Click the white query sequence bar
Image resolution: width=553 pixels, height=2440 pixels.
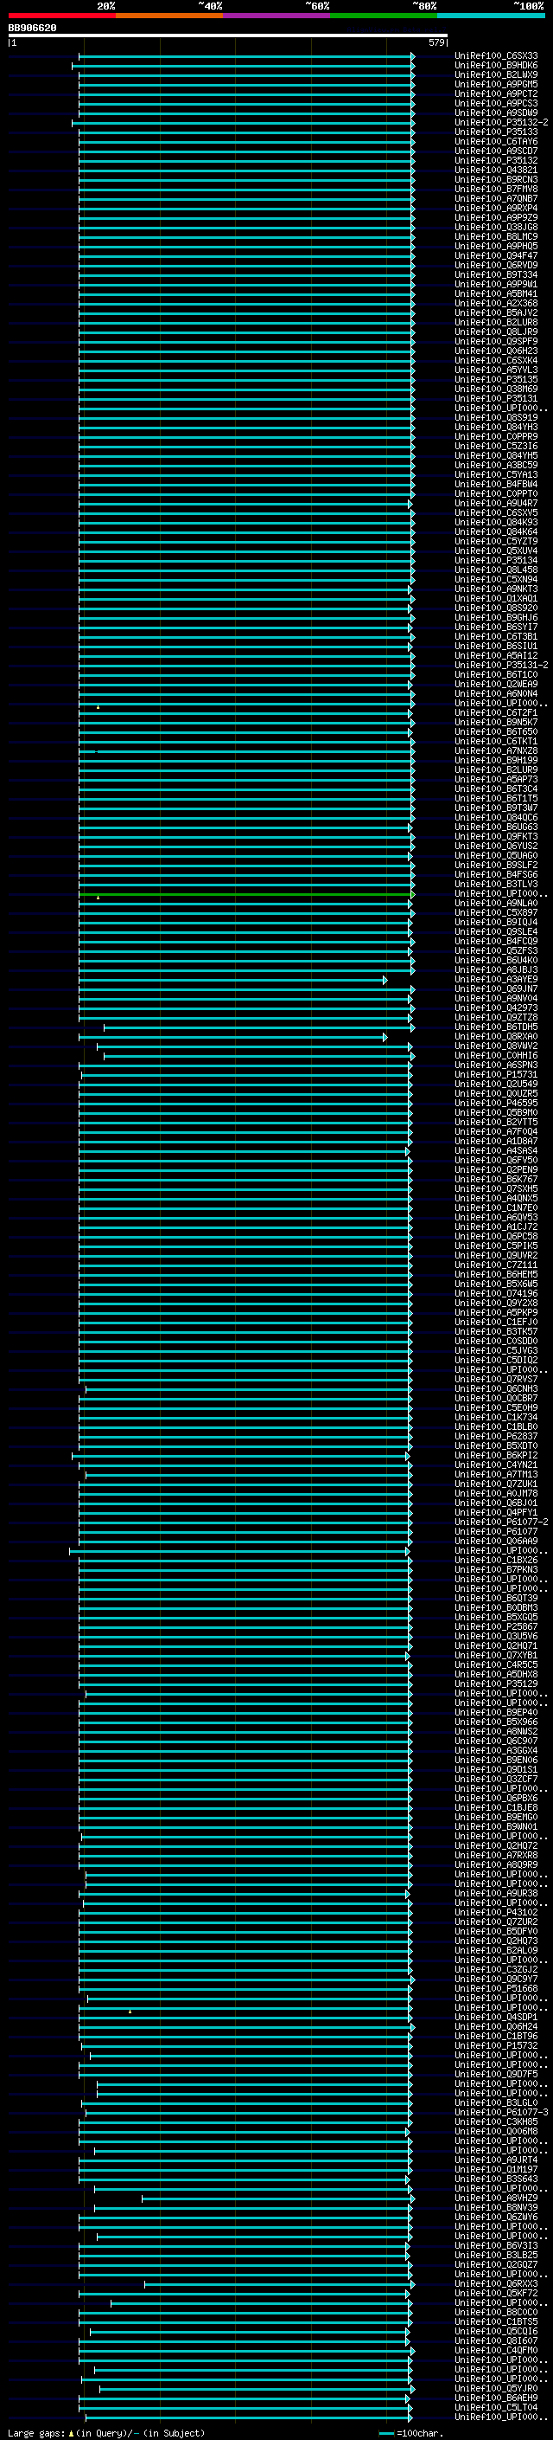point(228,36)
